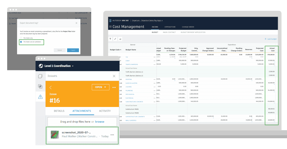The width and height of the screenshot is (287, 149).
Task: Close the Issues panel
Action: click(114, 76)
